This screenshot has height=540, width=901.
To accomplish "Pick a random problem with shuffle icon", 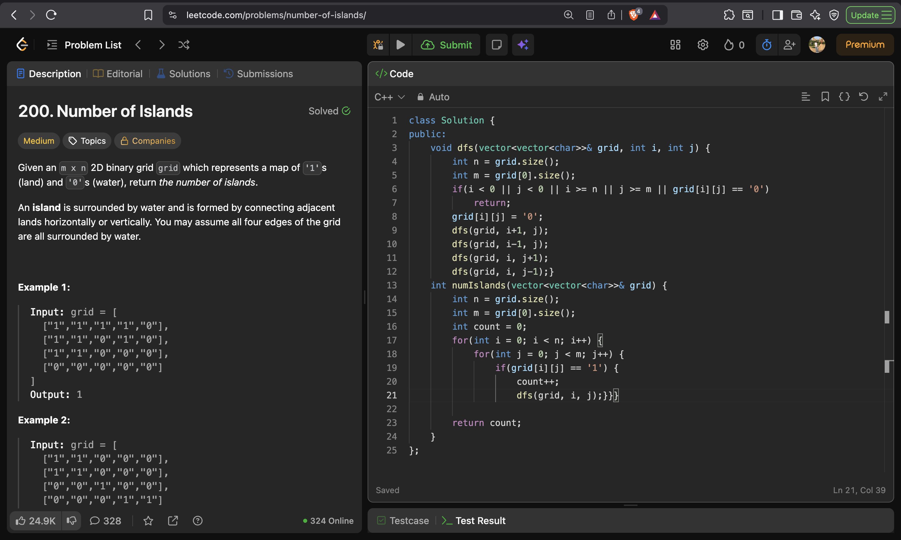I will pyautogui.click(x=184, y=45).
